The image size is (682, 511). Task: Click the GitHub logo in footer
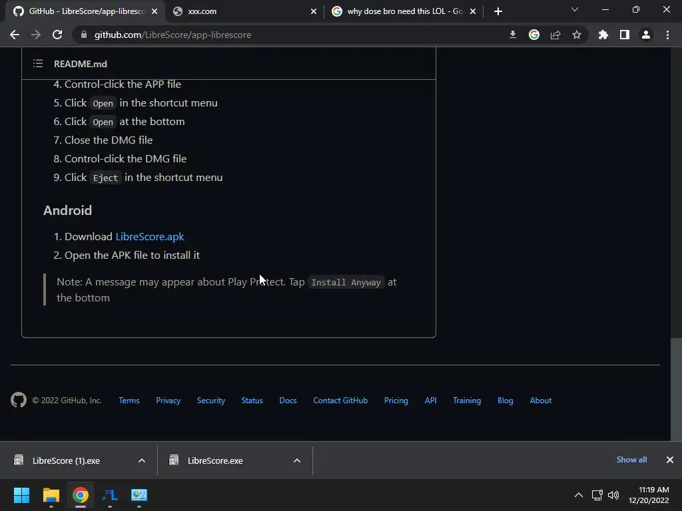pyautogui.click(x=19, y=400)
